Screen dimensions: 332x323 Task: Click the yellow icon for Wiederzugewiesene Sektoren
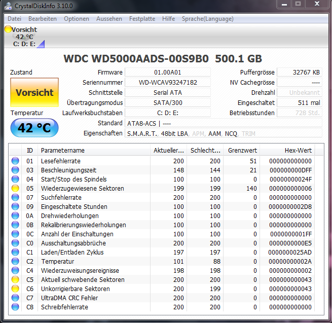(x=15, y=188)
